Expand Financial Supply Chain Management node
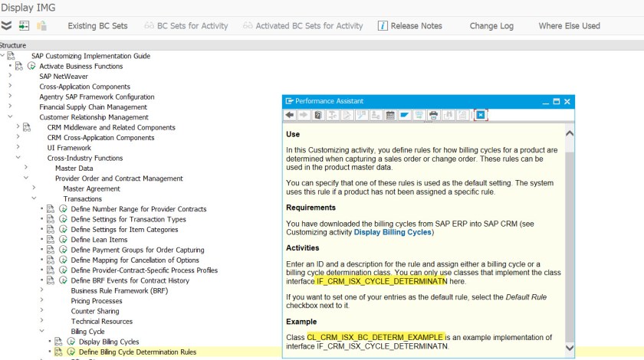The height and width of the screenshot is (360, 644). 10,106
